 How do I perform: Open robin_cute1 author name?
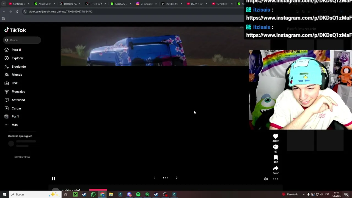[71, 190]
